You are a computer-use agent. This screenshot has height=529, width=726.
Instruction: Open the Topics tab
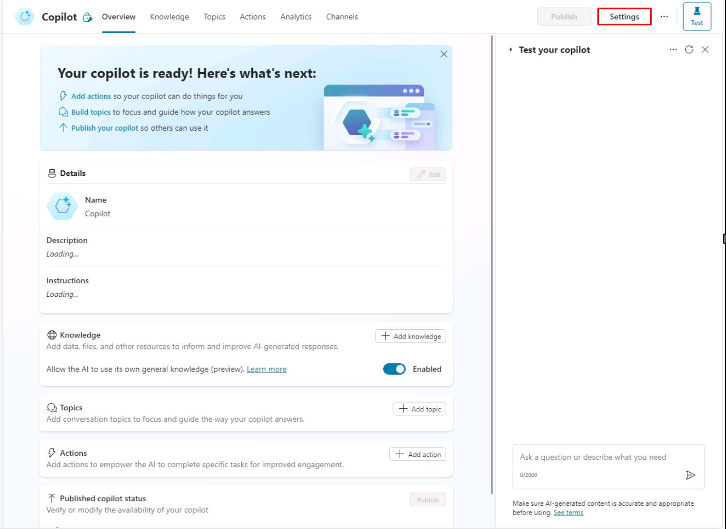[x=214, y=17]
